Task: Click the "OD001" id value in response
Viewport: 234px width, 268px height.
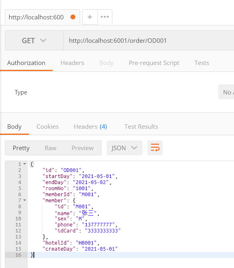Action: pos(71,170)
